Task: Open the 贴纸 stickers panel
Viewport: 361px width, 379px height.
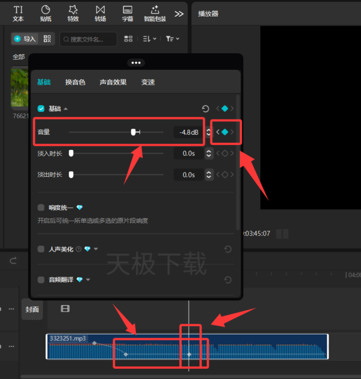Action: tap(46, 14)
